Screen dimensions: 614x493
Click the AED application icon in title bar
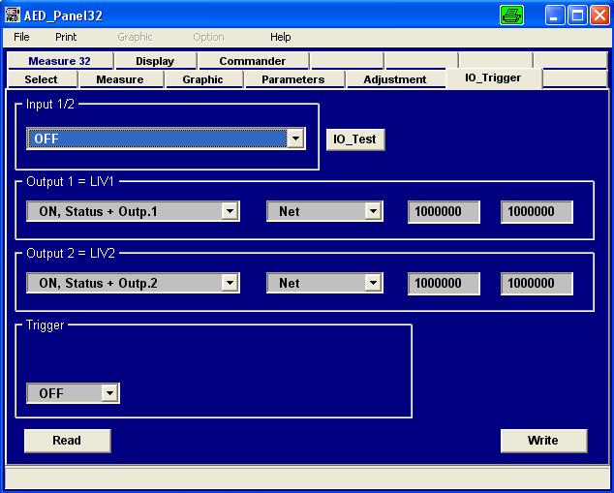pyautogui.click(x=13, y=15)
